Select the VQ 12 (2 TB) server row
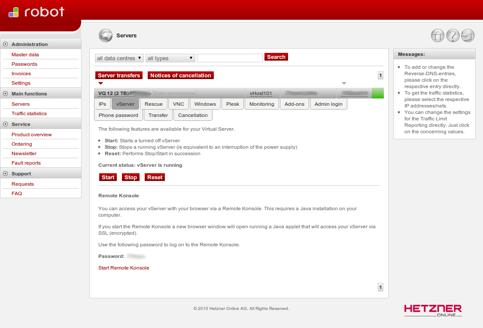 click(x=239, y=93)
